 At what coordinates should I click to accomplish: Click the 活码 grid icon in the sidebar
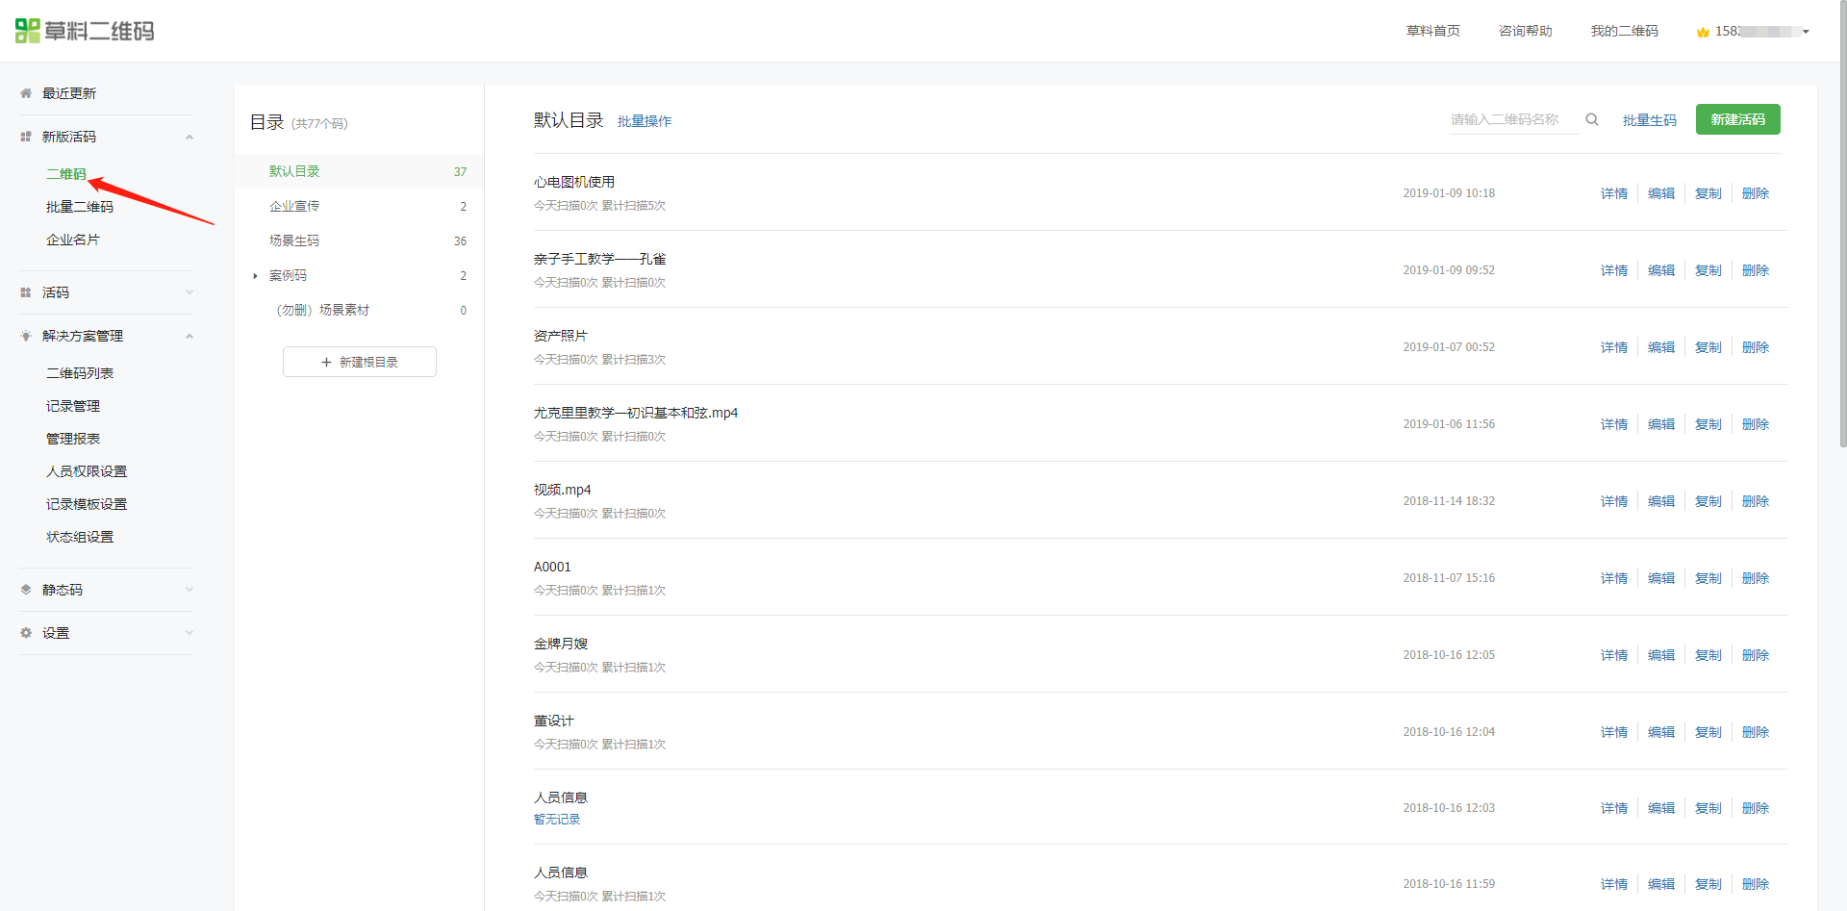[x=26, y=292]
